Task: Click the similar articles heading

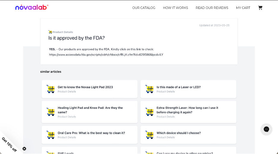Action: click(x=51, y=72)
